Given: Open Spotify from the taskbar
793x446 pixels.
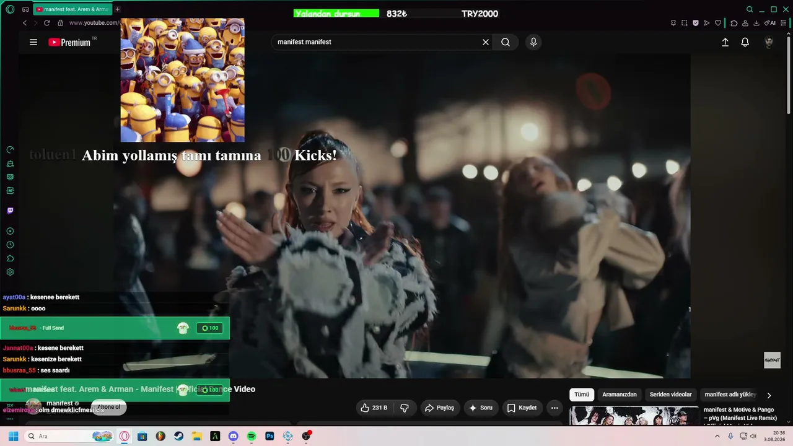Looking at the screenshot, I should (x=252, y=436).
